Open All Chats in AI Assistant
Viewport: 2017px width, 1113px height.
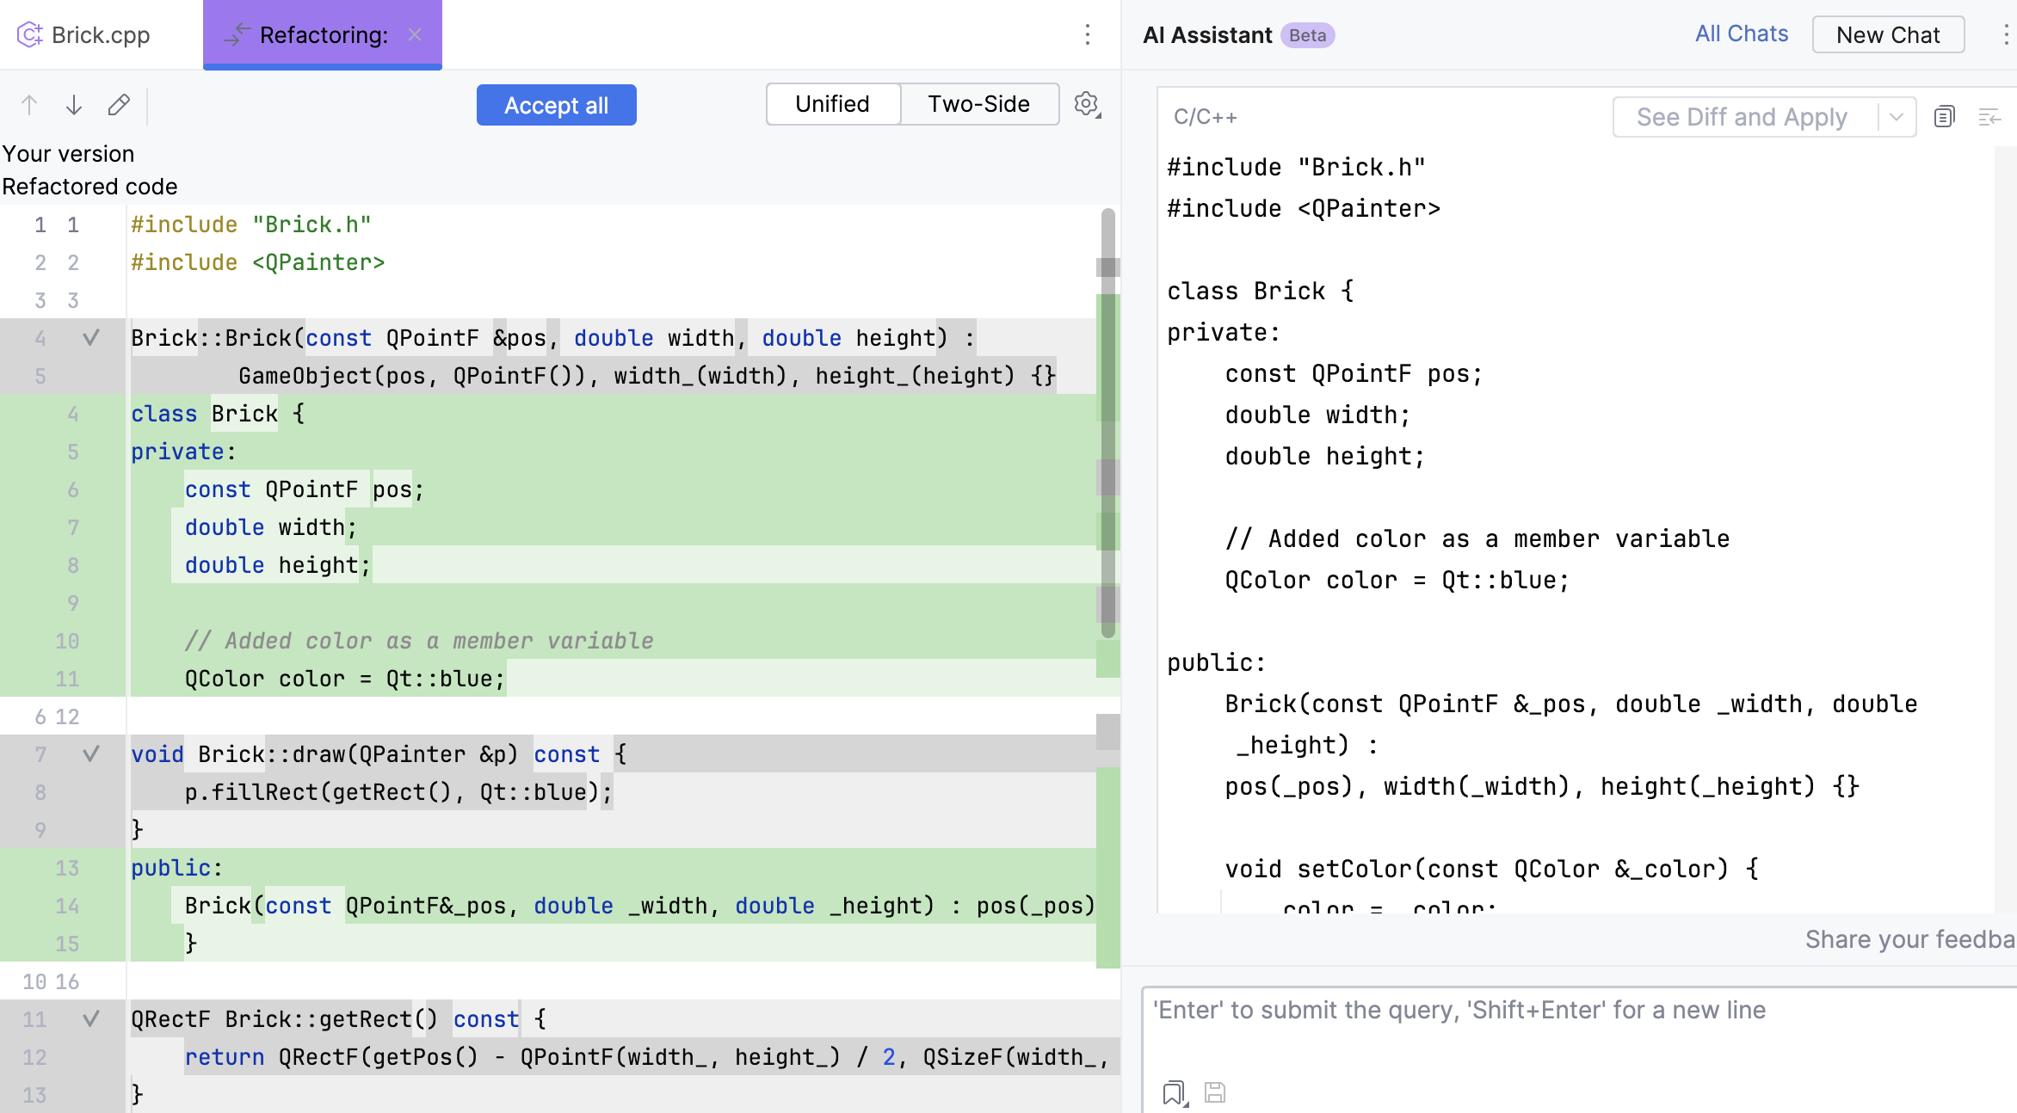(x=1741, y=33)
